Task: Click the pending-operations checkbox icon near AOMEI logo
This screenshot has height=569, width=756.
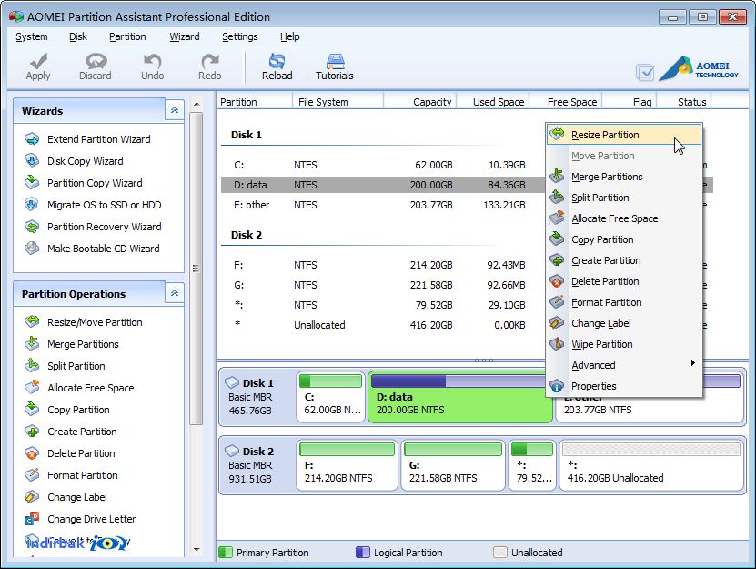Action: click(645, 73)
